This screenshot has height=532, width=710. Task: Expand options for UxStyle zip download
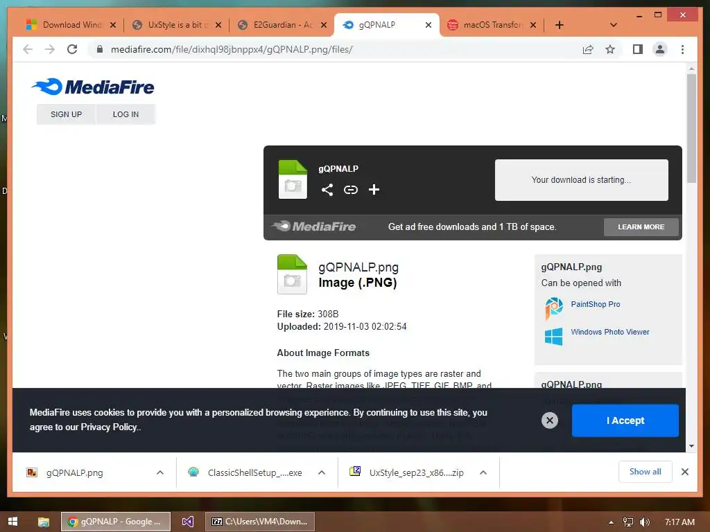click(483, 472)
